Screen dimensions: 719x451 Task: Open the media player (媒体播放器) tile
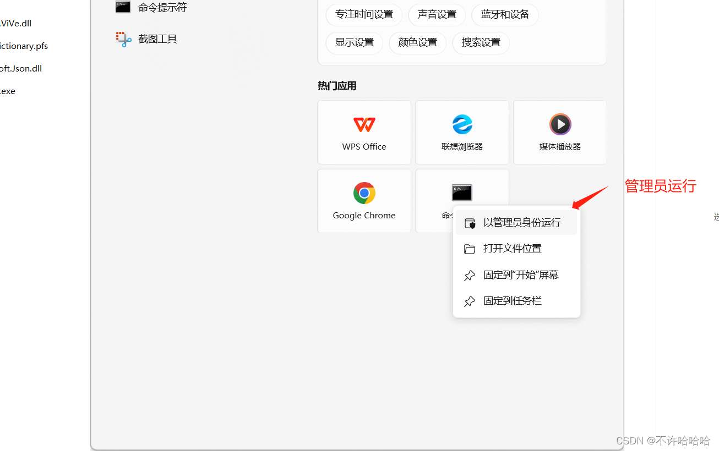coord(560,132)
